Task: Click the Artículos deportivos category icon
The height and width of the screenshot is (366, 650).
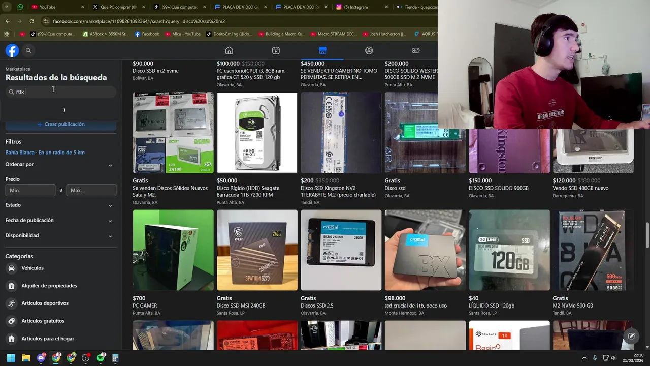Action: (12, 303)
